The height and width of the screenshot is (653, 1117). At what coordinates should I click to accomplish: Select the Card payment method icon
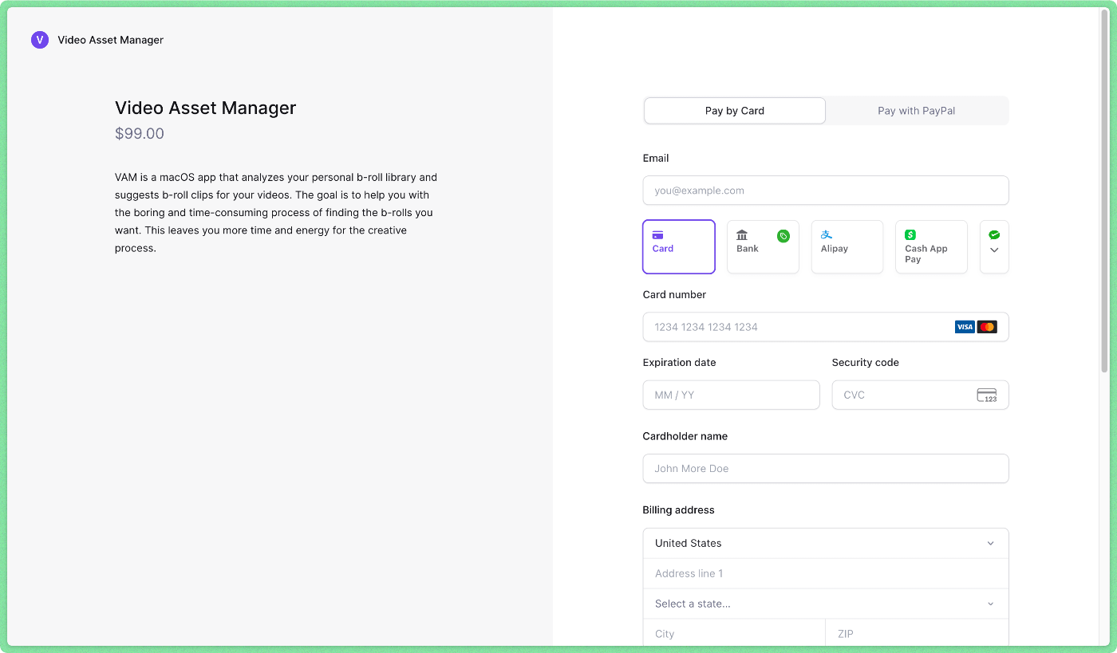(x=657, y=235)
